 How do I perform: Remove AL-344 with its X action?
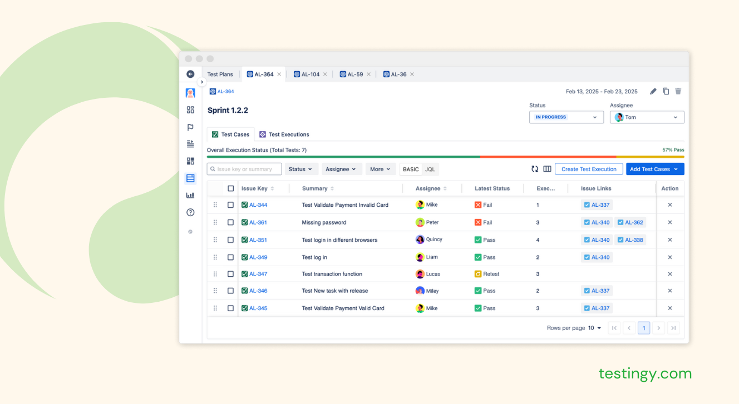pyautogui.click(x=669, y=205)
